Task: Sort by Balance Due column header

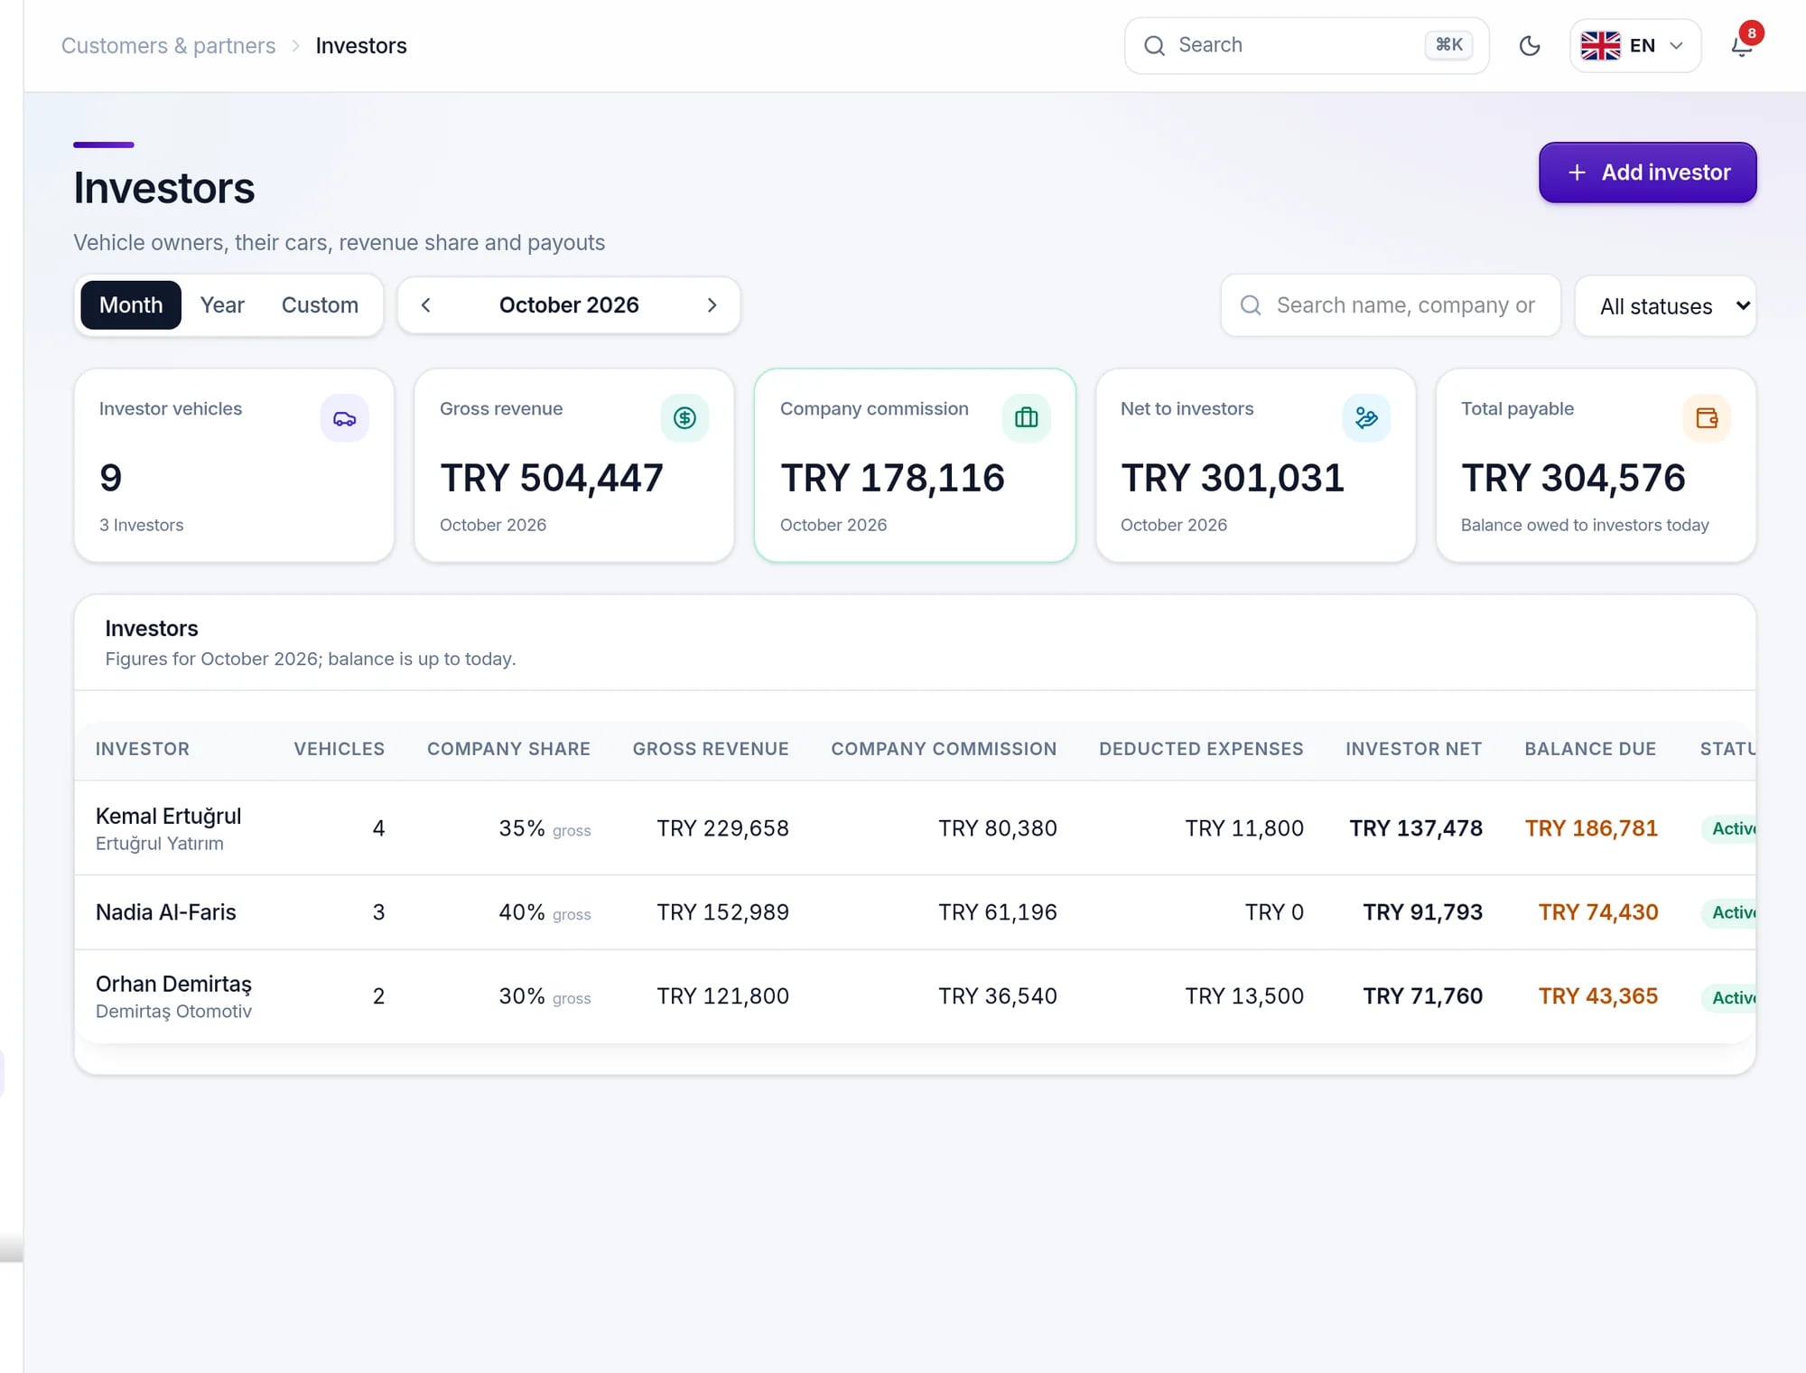Action: point(1590,749)
